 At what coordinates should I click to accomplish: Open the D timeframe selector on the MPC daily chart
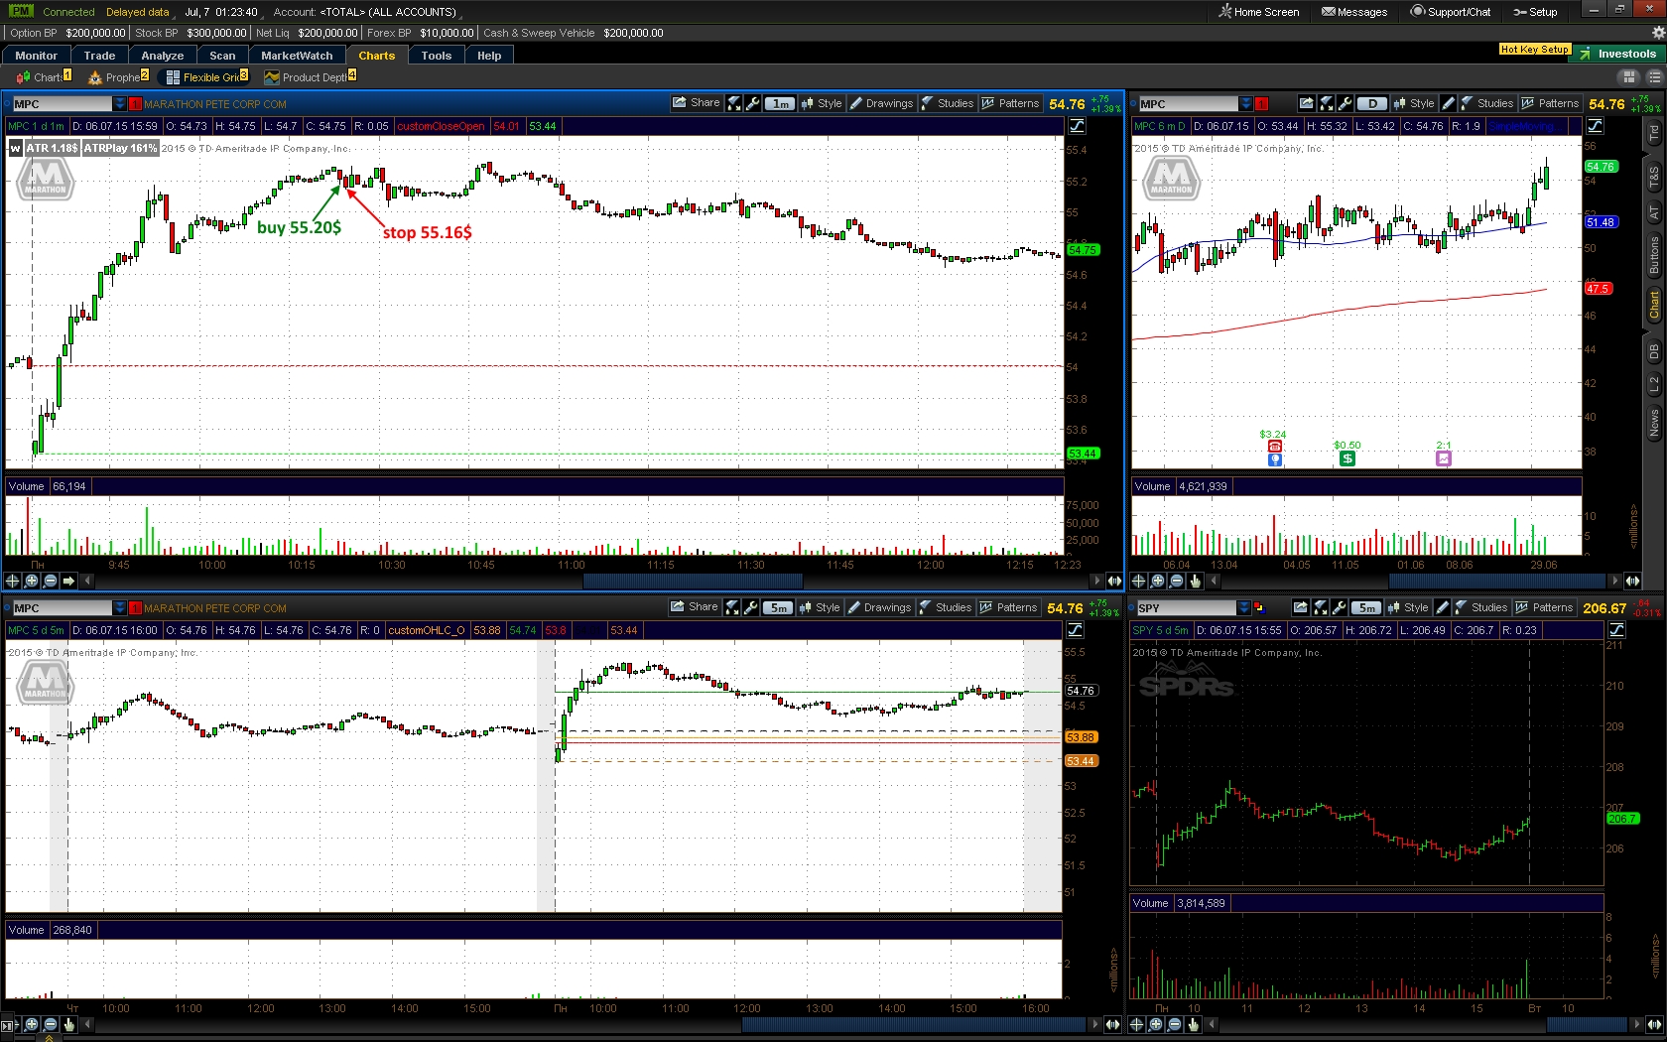1372,103
